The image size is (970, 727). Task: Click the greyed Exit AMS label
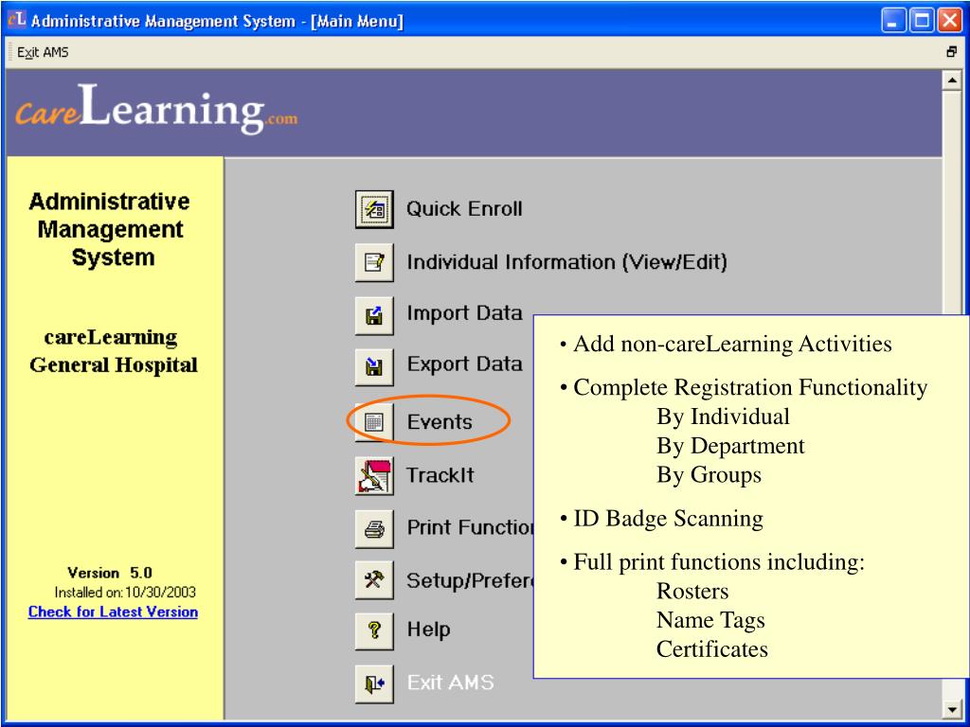pos(450,683)
